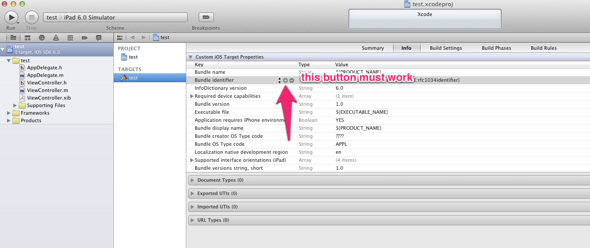Expand the Frameworks group triangle
Image resolution: width=590 pixels, height=248 pixels.
pos(9,113)
